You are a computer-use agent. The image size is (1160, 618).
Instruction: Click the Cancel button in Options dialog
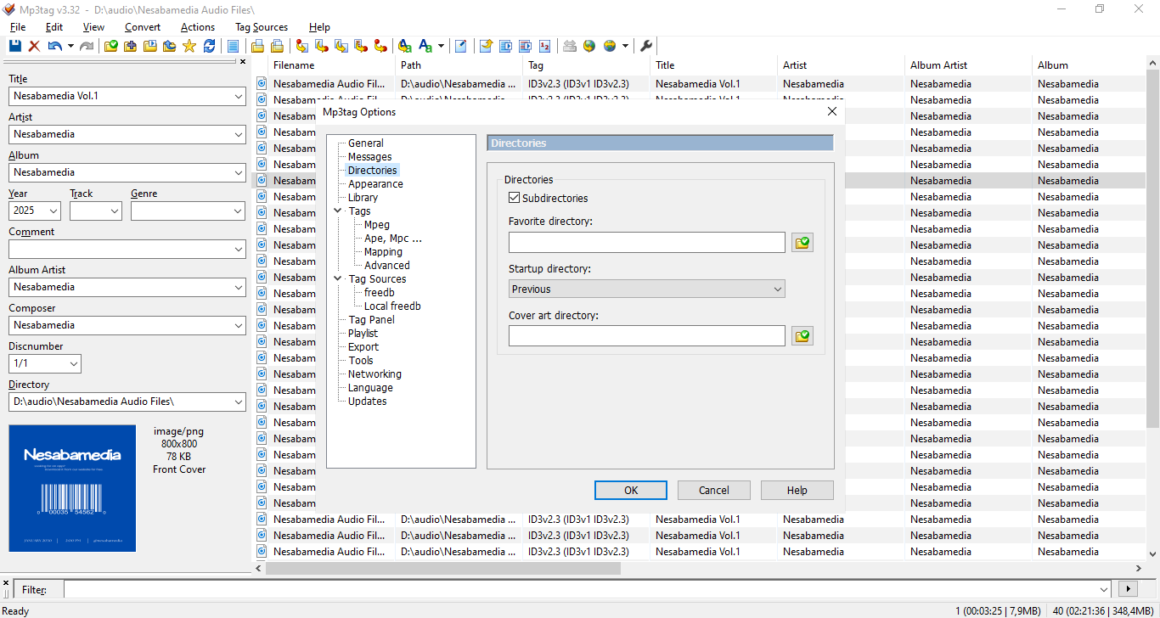[x=713, y=490]
